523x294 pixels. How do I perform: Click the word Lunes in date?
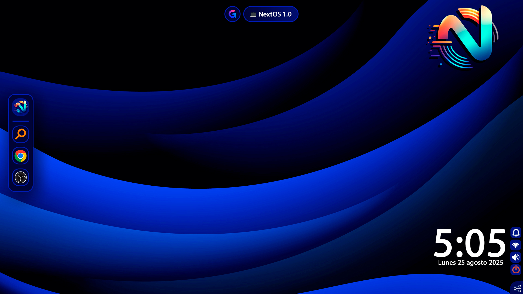[x=447, y=263]
